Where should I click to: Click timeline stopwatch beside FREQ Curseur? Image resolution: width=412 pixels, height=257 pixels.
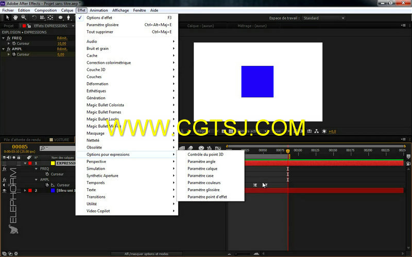pos(47,174)
